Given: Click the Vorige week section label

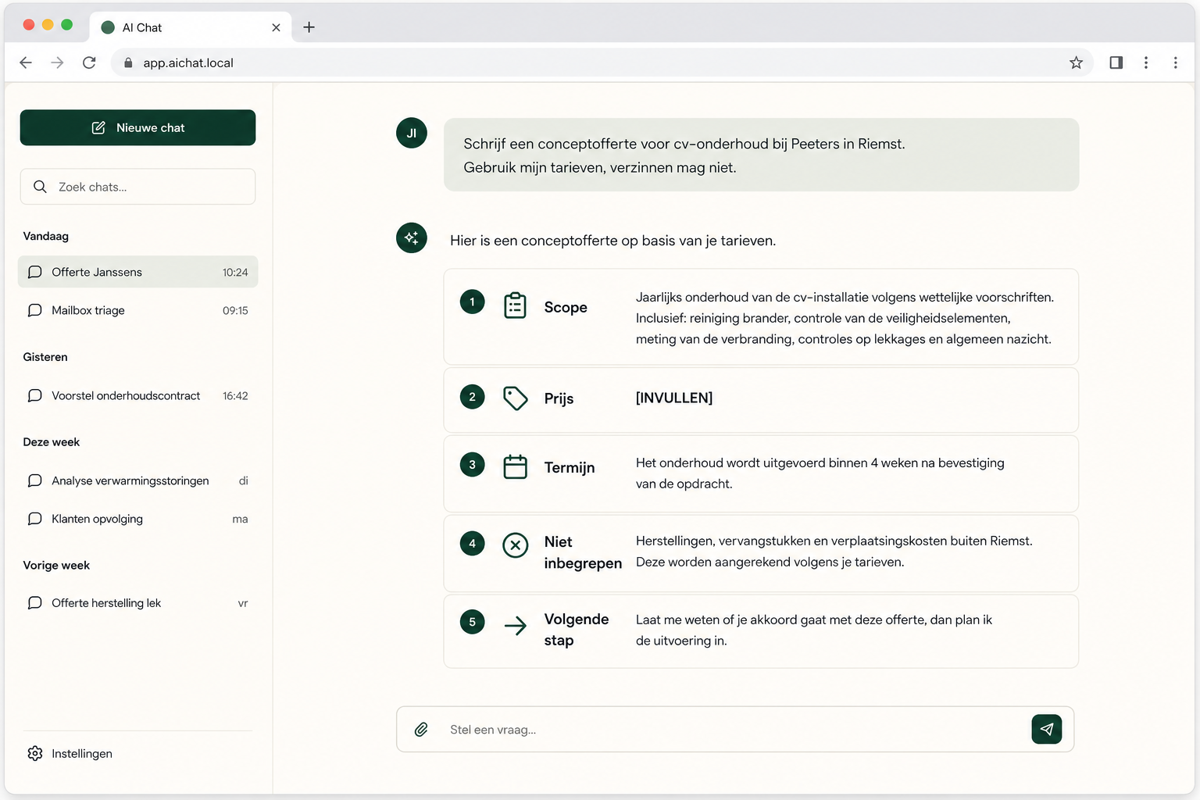Looking at the screenshot, I should pos(56,565).
